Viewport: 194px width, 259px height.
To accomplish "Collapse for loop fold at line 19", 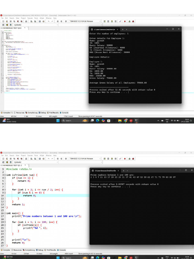I will point(5,222).
